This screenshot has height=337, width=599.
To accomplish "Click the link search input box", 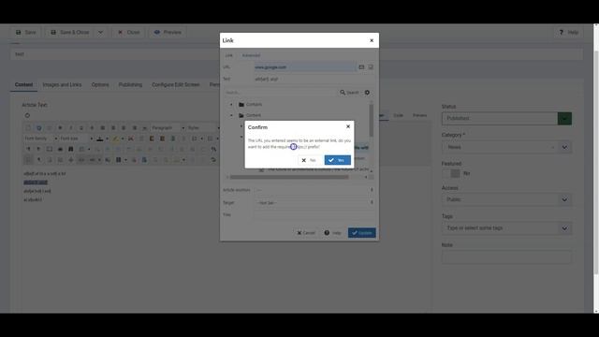I will click(280, 93).
